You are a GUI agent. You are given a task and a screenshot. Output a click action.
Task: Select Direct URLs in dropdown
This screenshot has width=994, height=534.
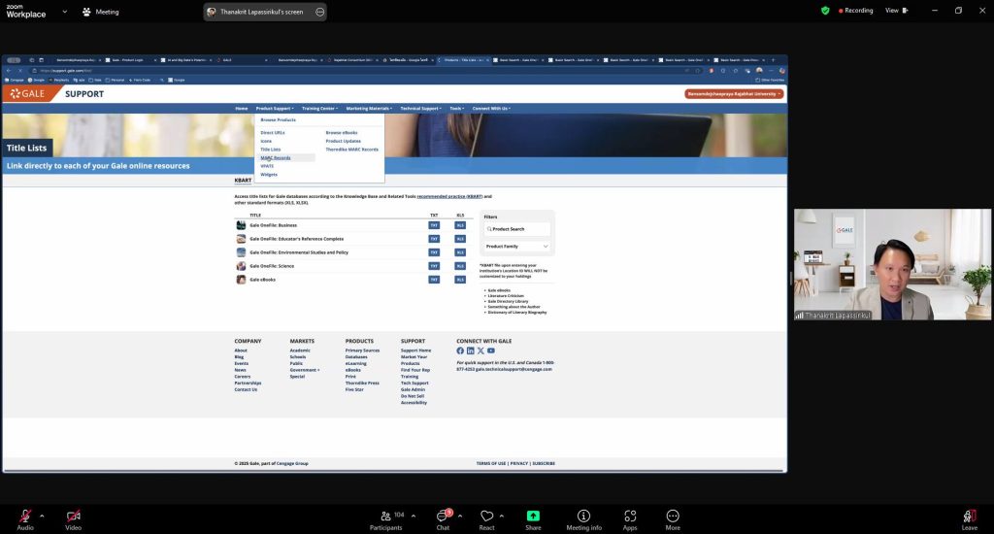click(x=273, y=133)
